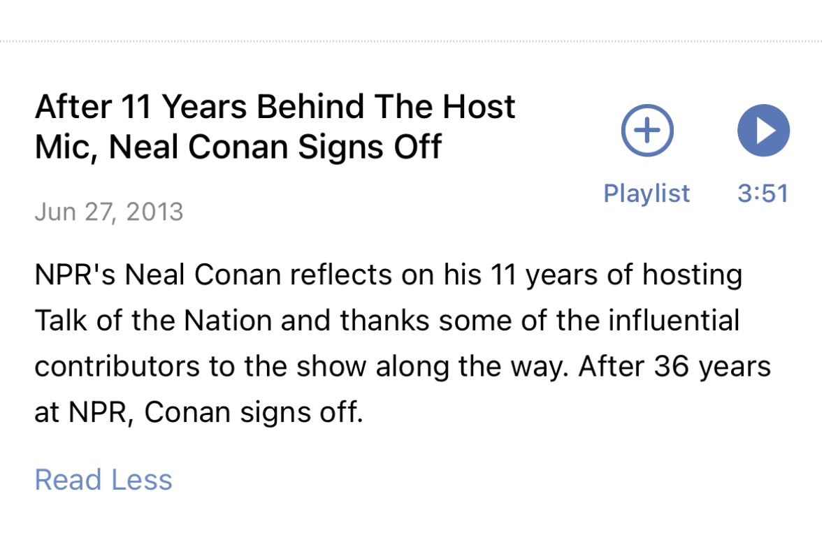Play the Neal Conan Signs Off story
824x540 pixels.
763,130
